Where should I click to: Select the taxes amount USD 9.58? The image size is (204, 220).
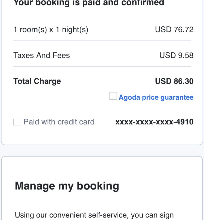point(176,56)
